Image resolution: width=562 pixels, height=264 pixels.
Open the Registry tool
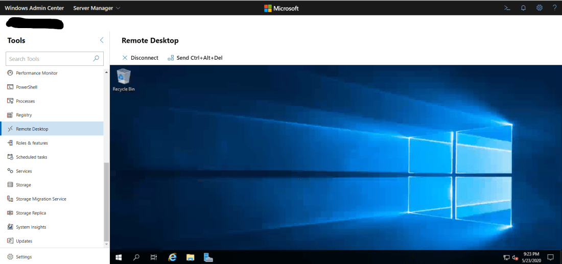(x=24, y=115)
